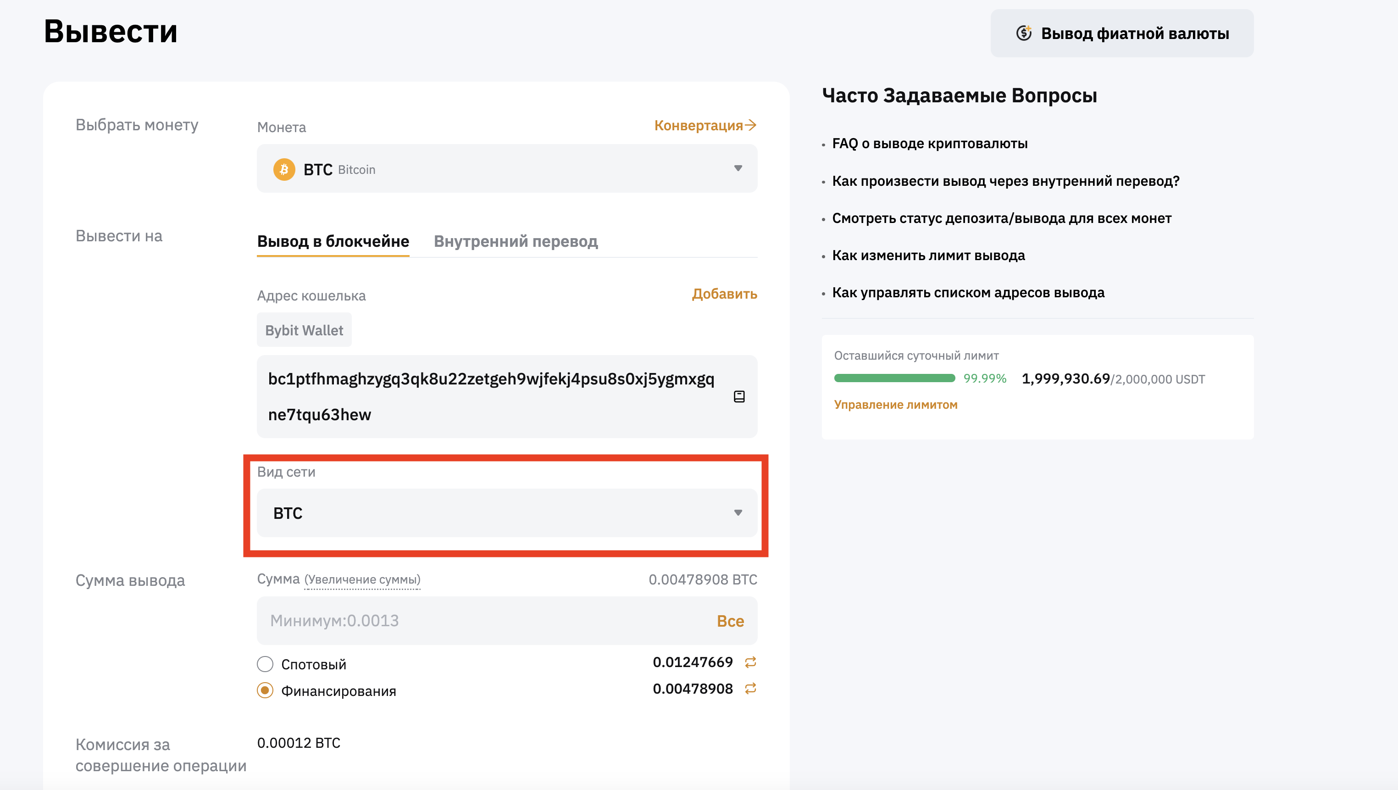
Task: Click the Добавить address link
Action: [724, 294]
